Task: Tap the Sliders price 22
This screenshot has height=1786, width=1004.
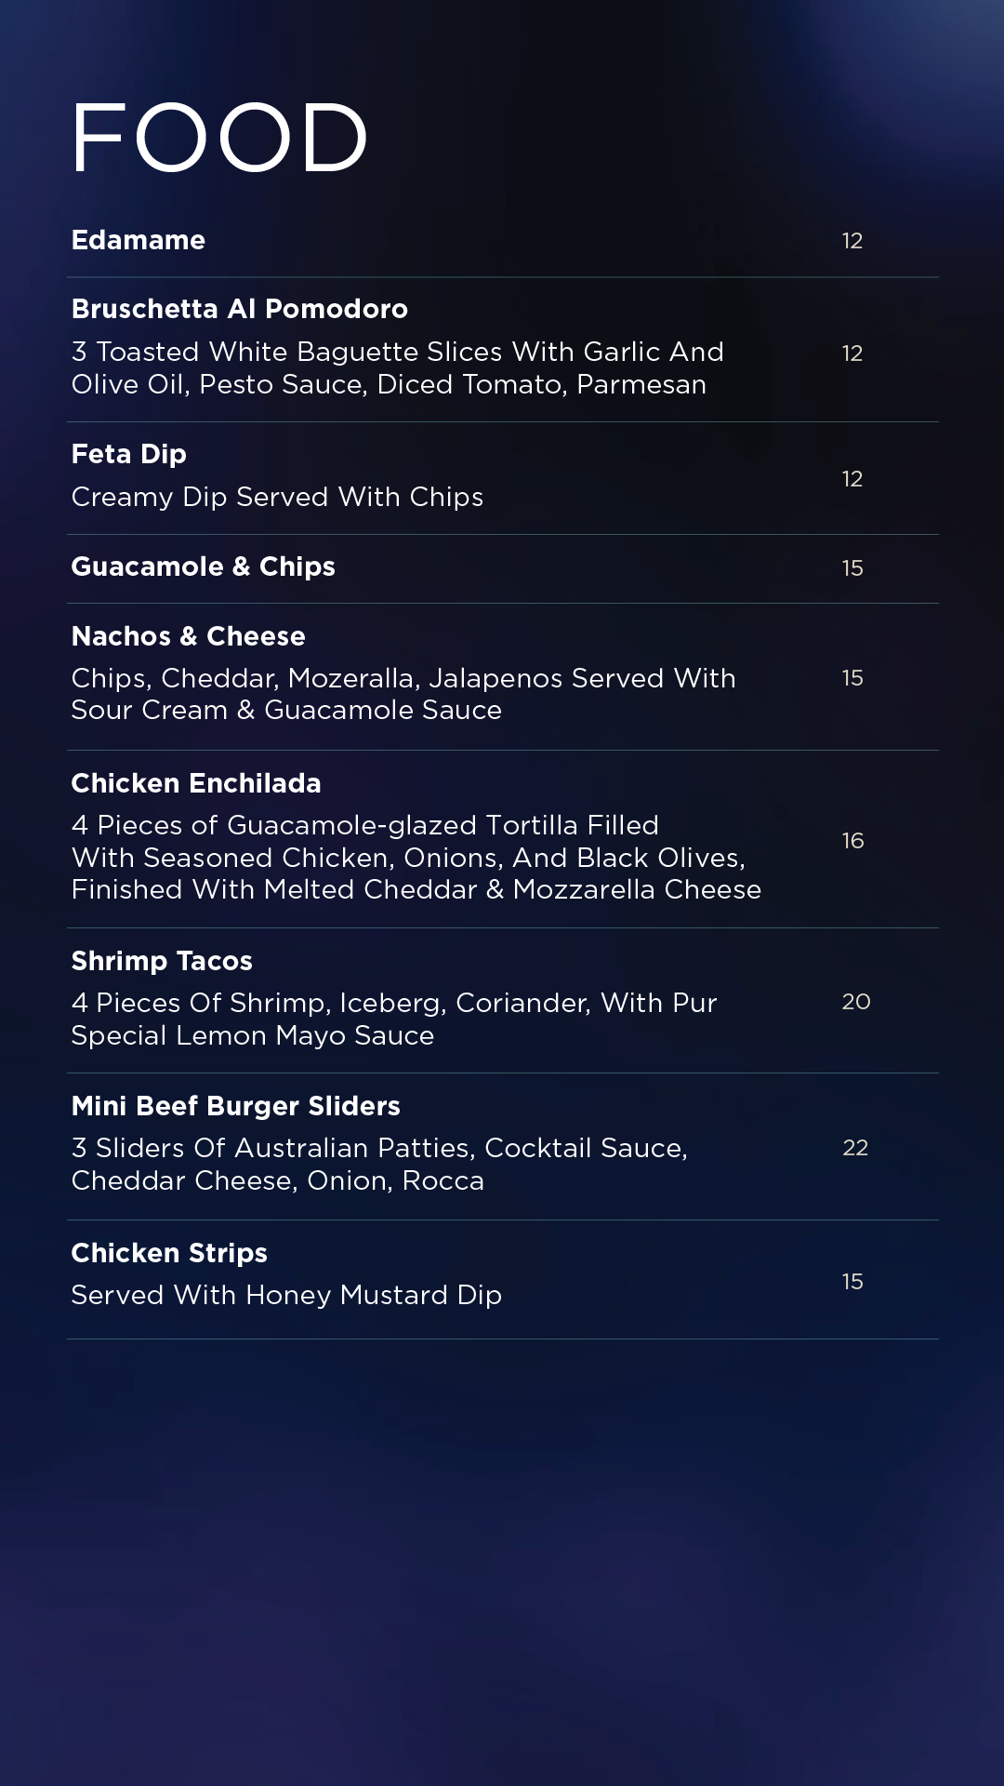Action: click(855, 1148)
